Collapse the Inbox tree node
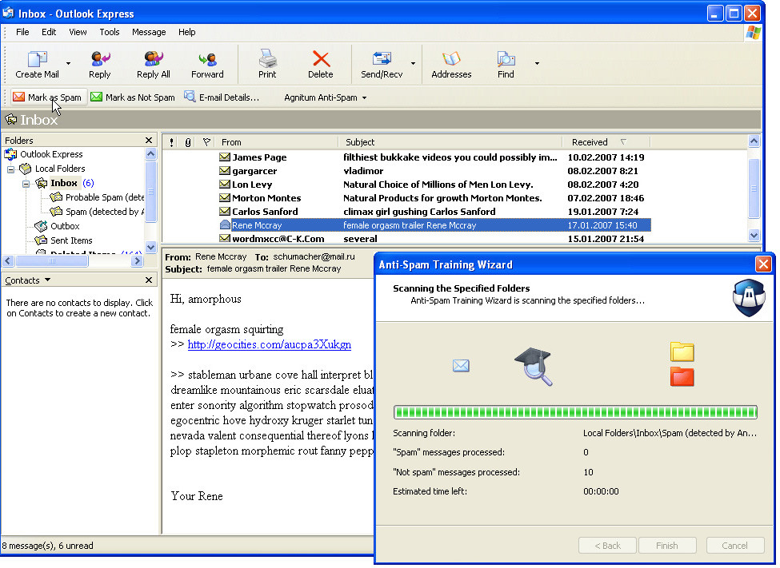780x568 pixels. (26, 184)
